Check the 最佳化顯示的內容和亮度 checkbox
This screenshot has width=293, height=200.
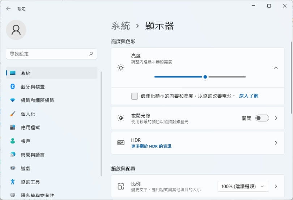point(135,96)
